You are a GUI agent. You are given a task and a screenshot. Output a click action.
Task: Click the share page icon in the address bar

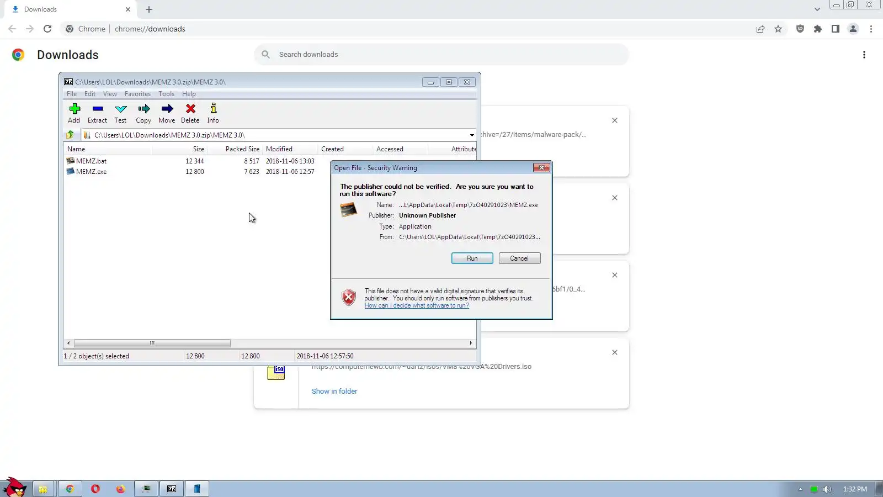pyautogui.click(x=760, y=29)
